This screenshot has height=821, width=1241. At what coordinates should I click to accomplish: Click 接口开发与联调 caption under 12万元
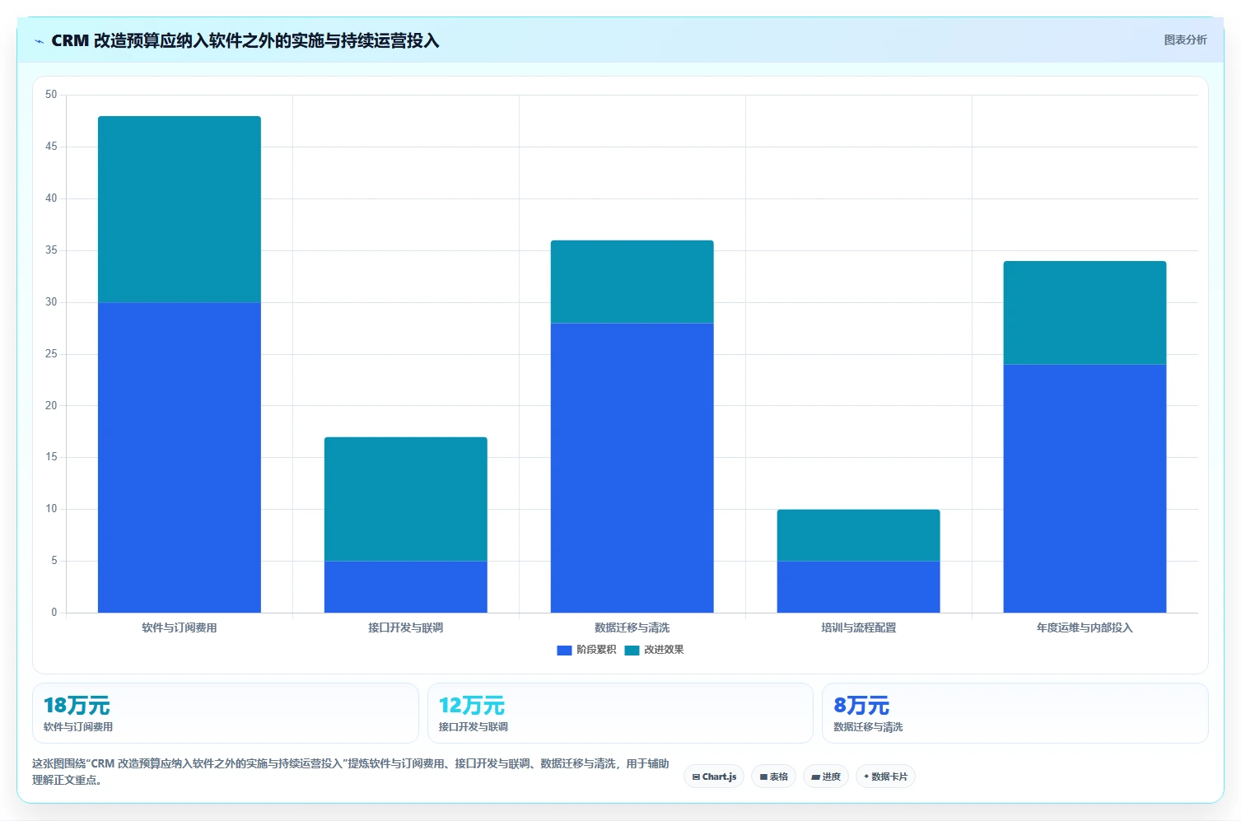tap(474, 727)
